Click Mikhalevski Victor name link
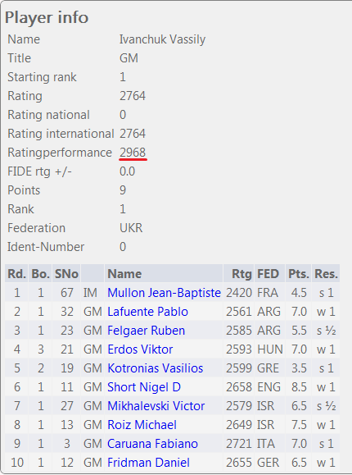Screen dimensions: 352x475 (x=156, y=406)
